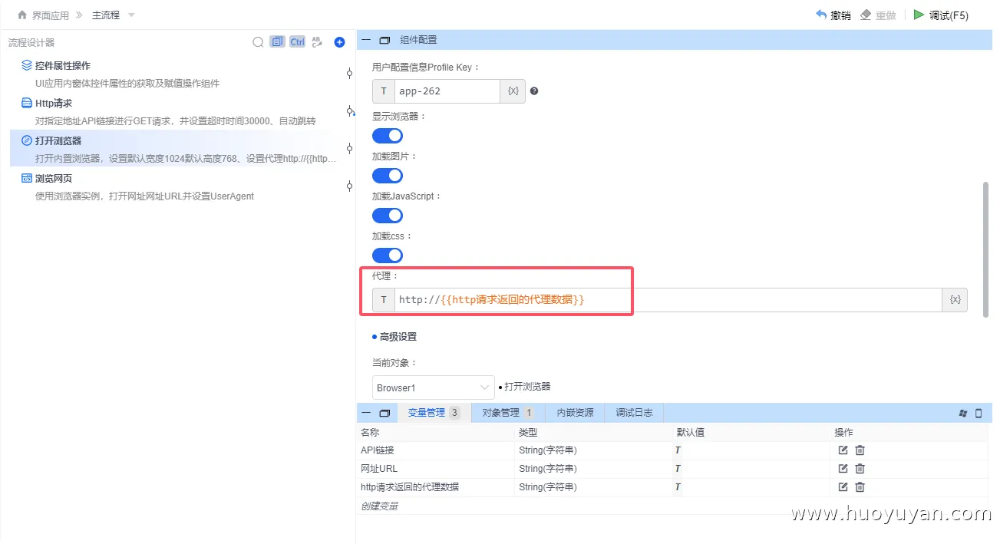This screenshot has height=544, width=1000.
Task: Click the http请求返回的代理数据 variable name
Action: pyautogui.click(x=410, y=486)
